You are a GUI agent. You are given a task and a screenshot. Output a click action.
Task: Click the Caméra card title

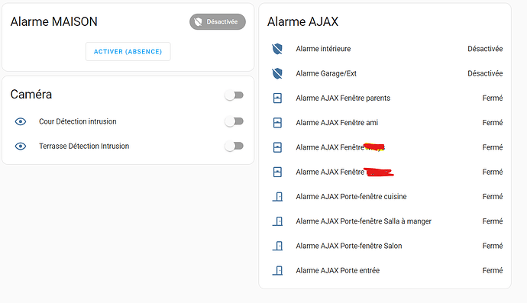(x=31, y=95)
